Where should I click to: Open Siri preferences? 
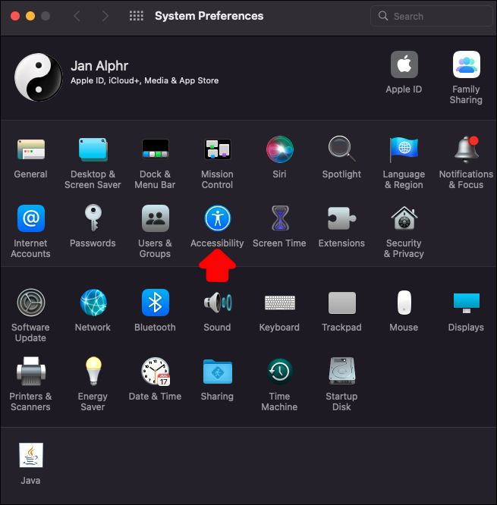[x=279, y=149]
